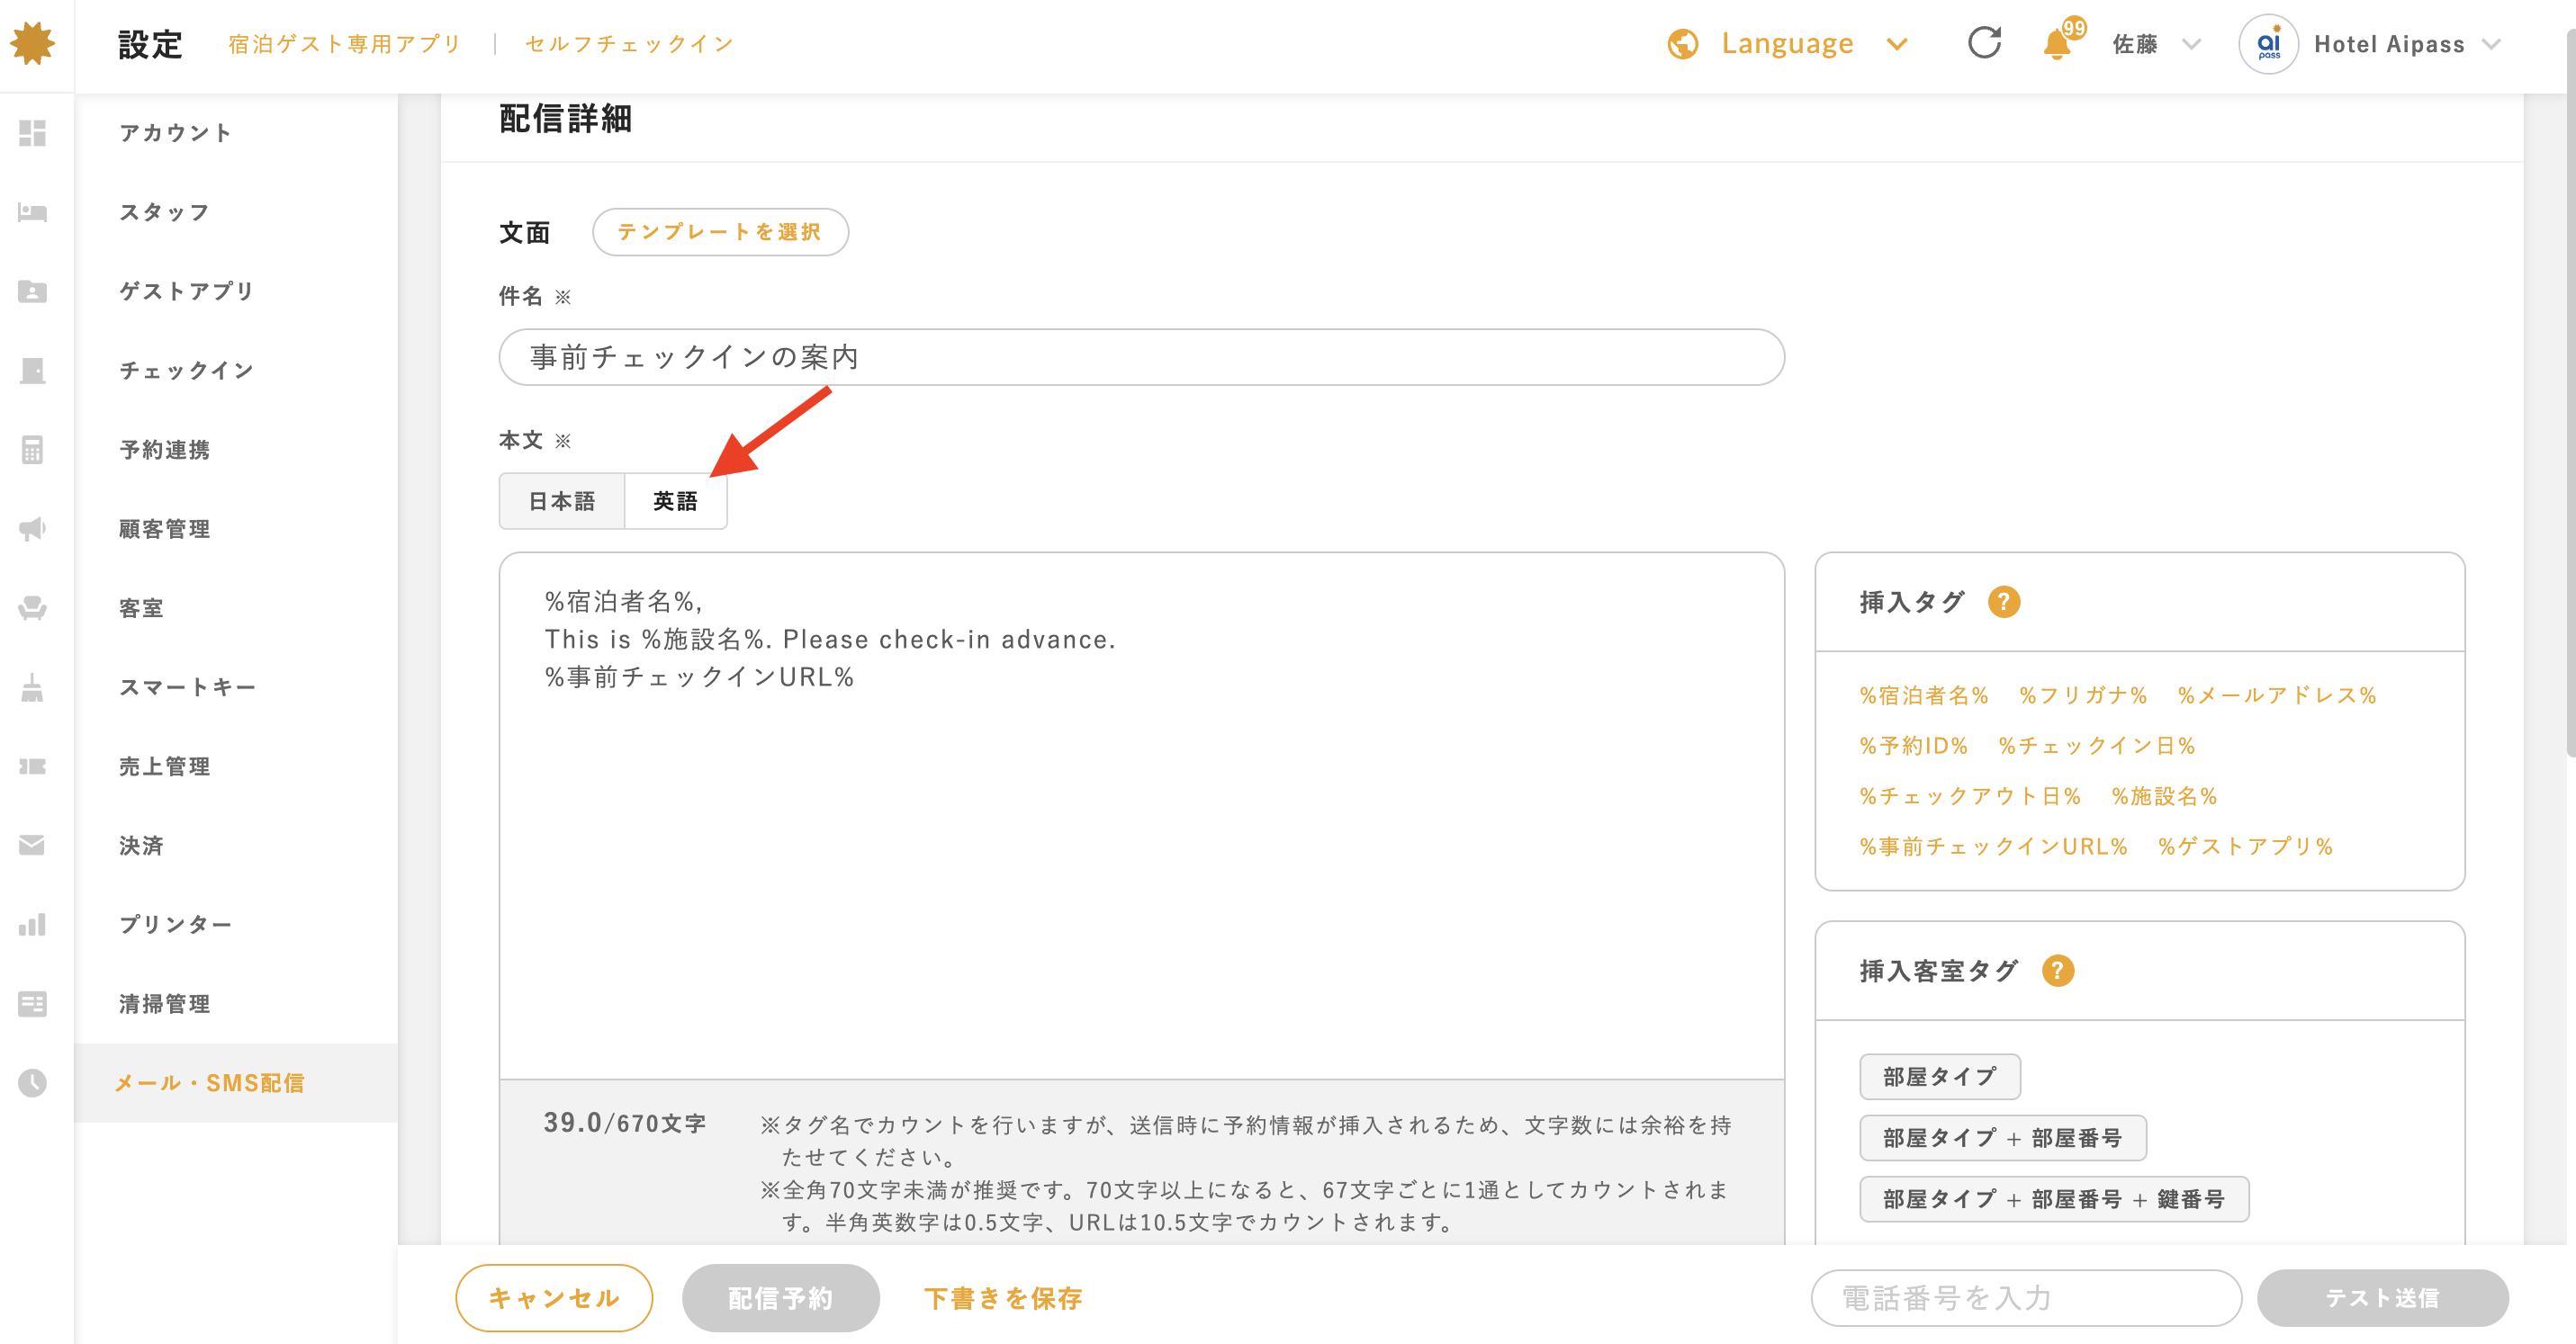Image resolution: width=2576 pixels, height=1344 pixels.
Task: Insert the %予約ID% tag
Action: (x=1914, y=745)
